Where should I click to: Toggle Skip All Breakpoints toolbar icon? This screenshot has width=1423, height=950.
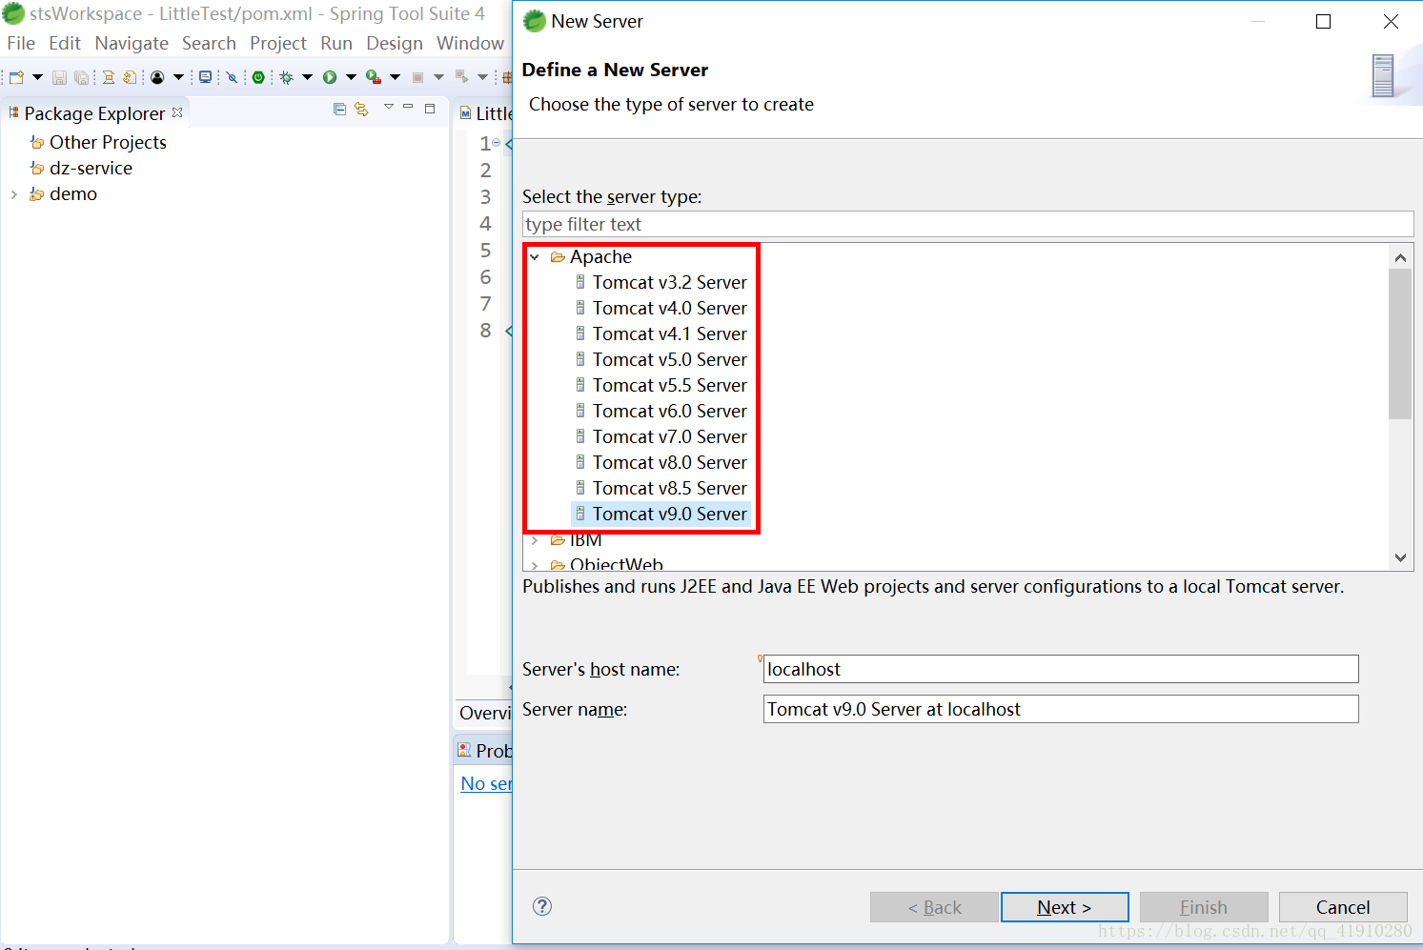pyautogui.click(x=232, y=77)
